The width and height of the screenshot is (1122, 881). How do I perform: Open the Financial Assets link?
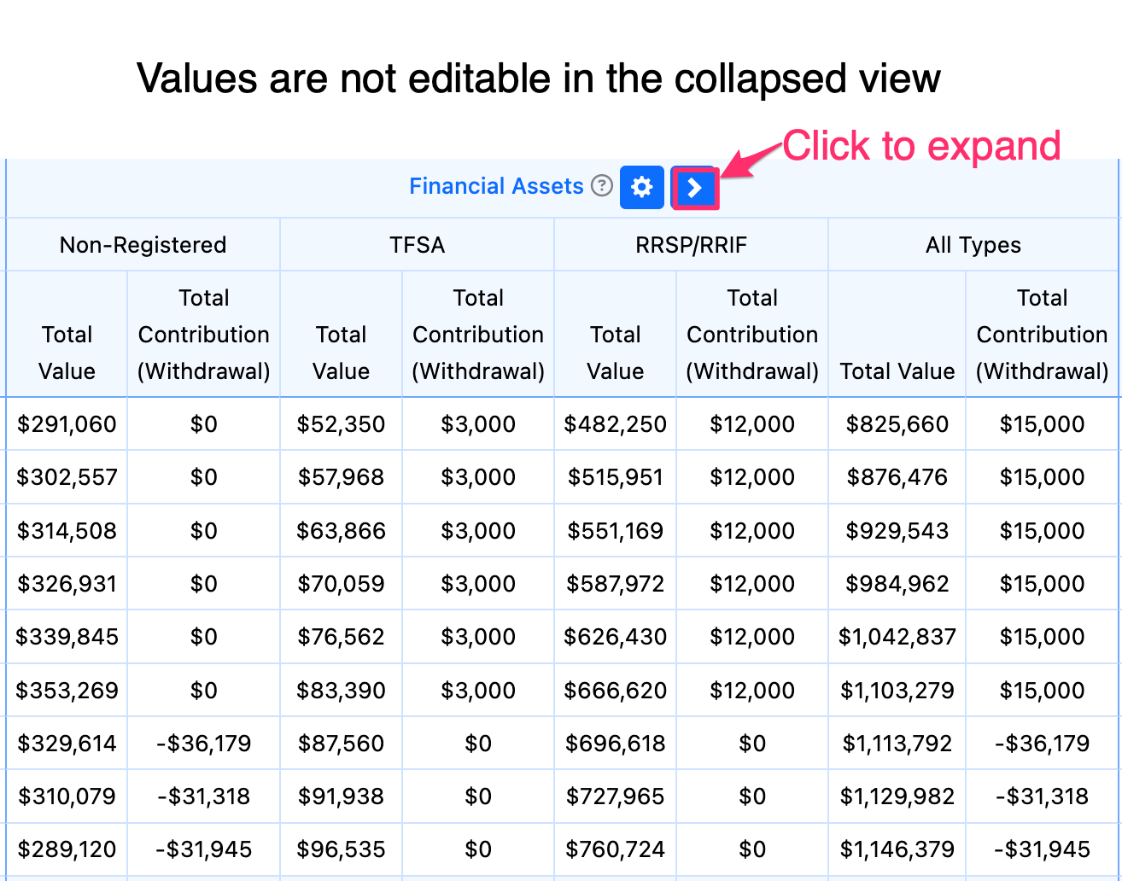pos(496,186)
